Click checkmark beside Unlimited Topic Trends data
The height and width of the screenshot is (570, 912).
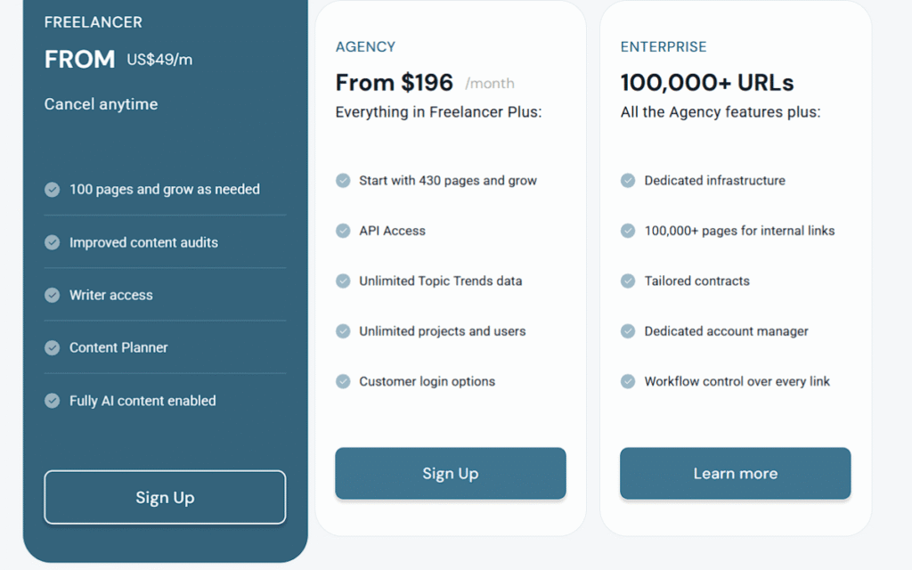(343, 281)
